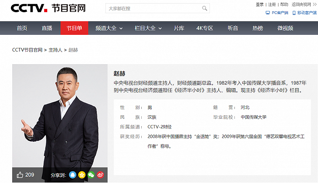Expand the 栏目大全 dropdown menu
The image size is (318, 183).
point(148,28)
